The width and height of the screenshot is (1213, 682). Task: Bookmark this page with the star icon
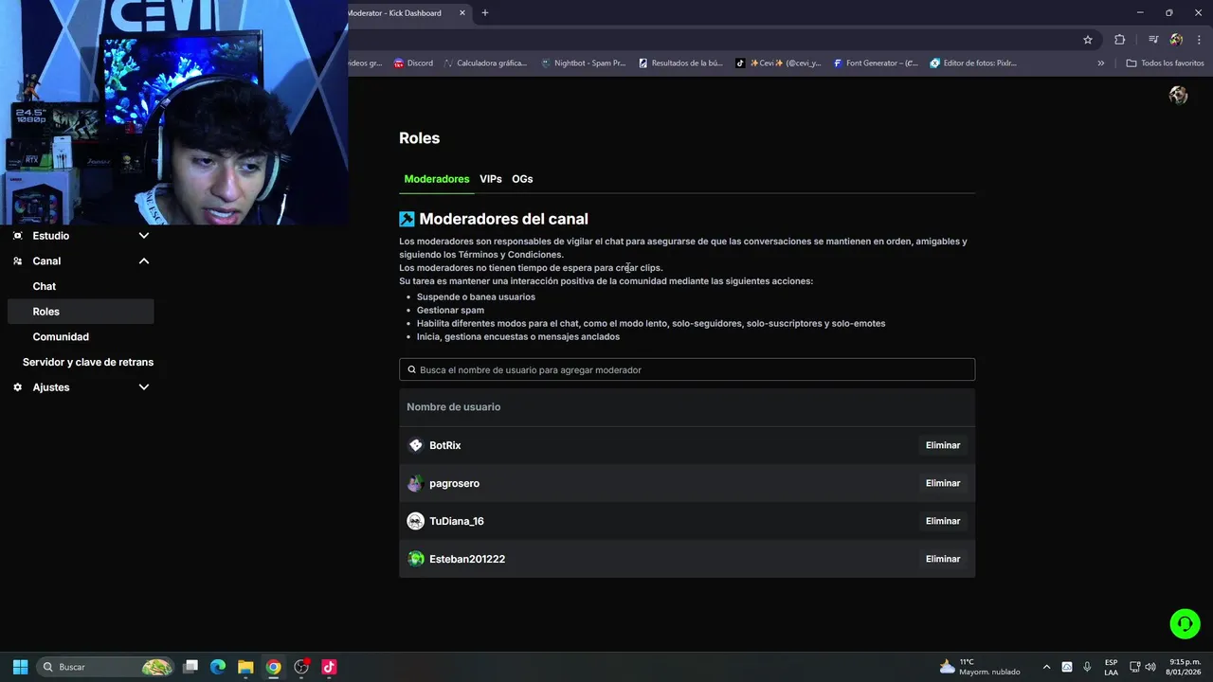[x=1088, y=40]
